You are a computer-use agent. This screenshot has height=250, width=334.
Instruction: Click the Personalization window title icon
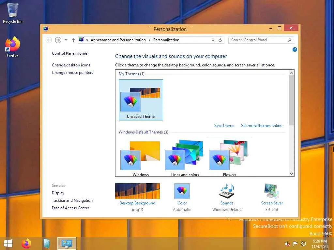click(x=46, y=29)
